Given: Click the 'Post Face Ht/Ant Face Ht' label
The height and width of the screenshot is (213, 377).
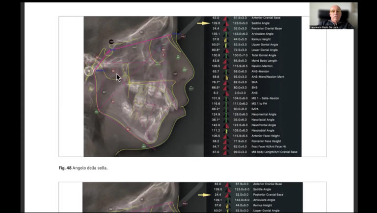Looking at the screenshot, I should (270, 146).
